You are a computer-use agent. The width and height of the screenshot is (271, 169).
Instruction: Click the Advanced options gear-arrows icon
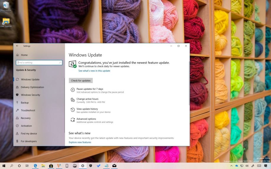pos(73,120)
